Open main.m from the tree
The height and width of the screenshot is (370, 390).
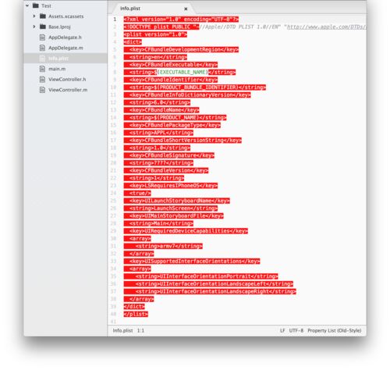tap(57, 69)
